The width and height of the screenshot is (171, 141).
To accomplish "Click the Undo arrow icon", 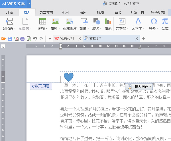I will pyautogui.click(x=35, y=39).
